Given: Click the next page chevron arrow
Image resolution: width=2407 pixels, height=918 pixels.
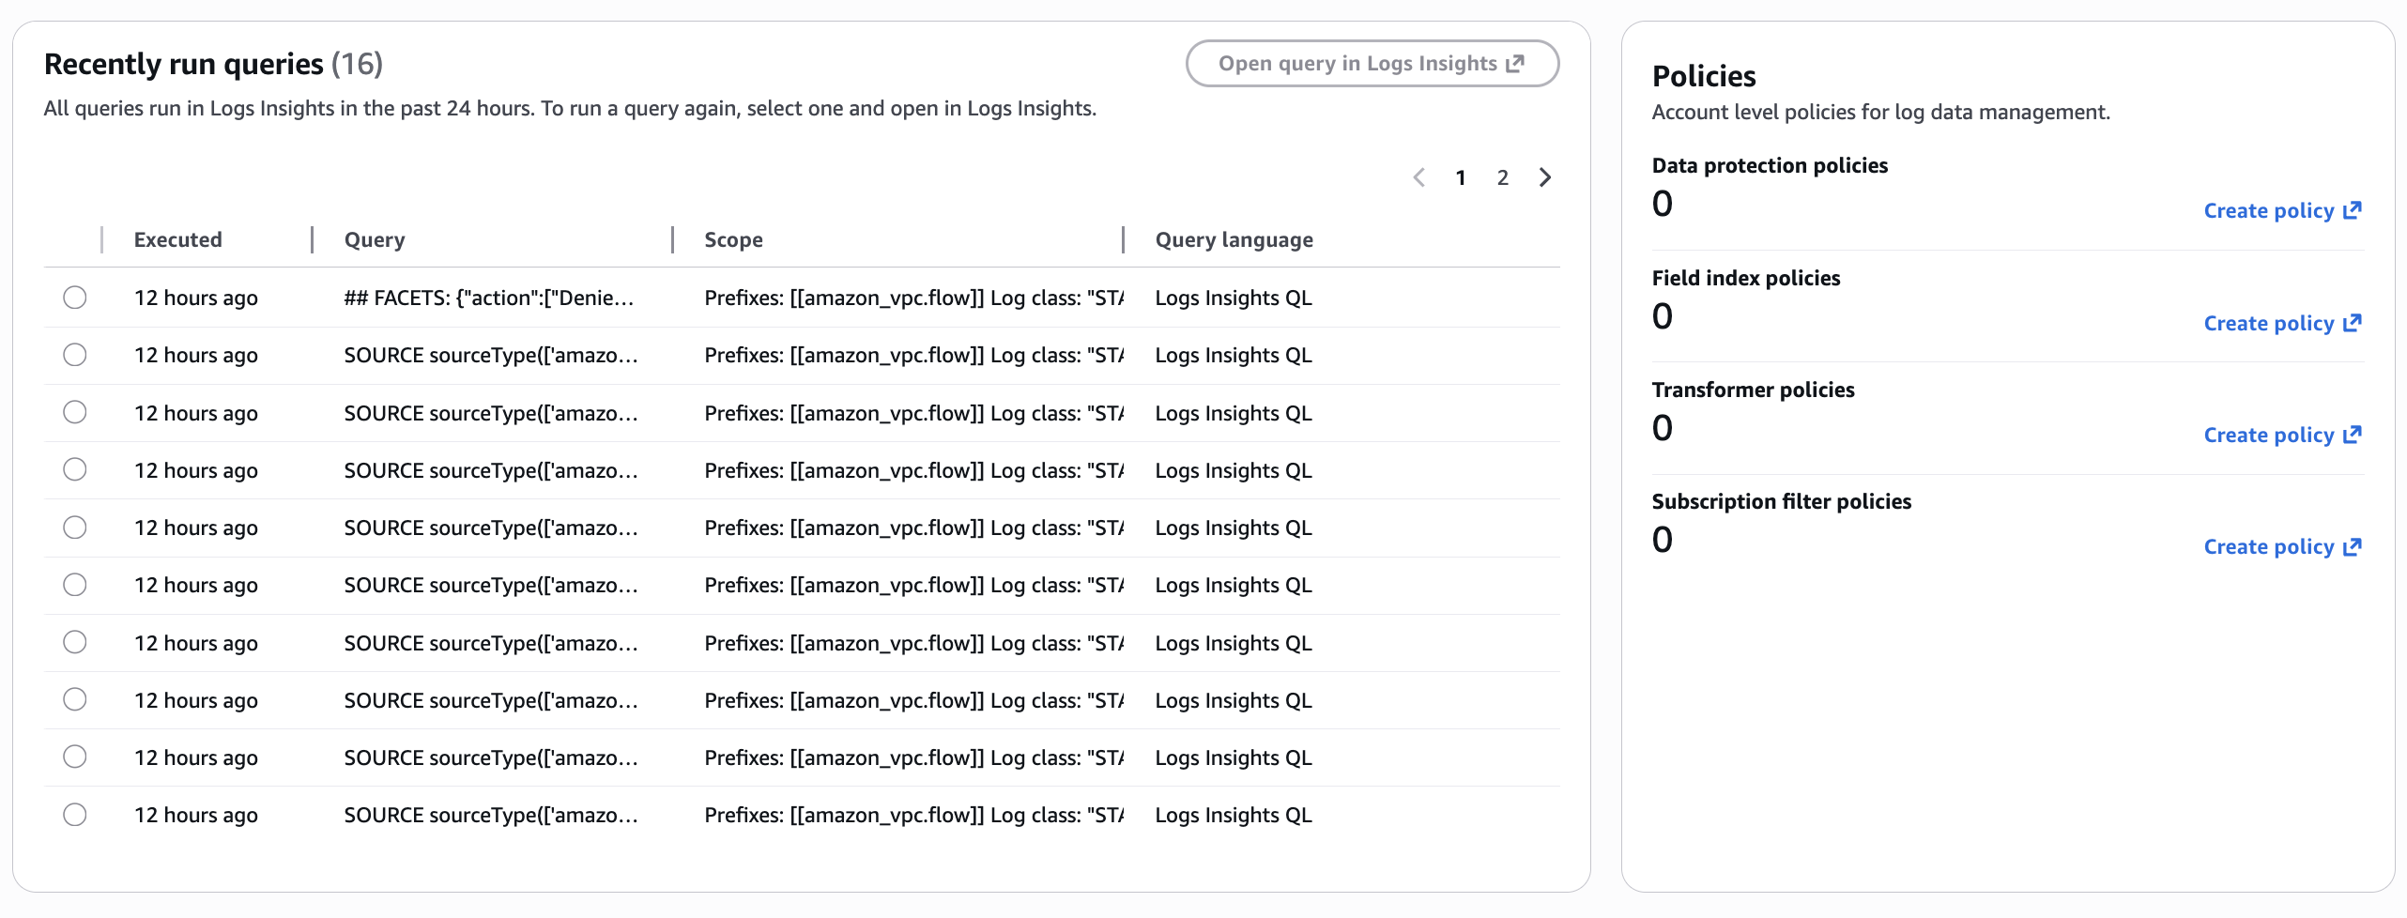Looking at the screenshot, I should pos(1545,177).
